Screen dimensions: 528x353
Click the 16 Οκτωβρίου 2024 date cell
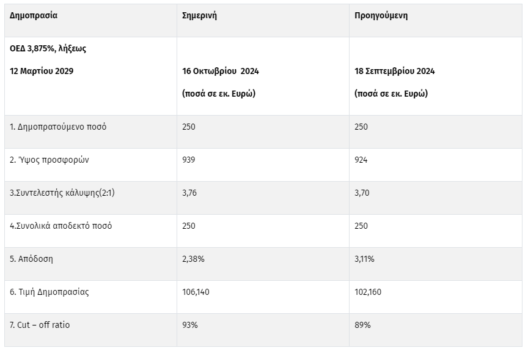click(x=220, y=71)
